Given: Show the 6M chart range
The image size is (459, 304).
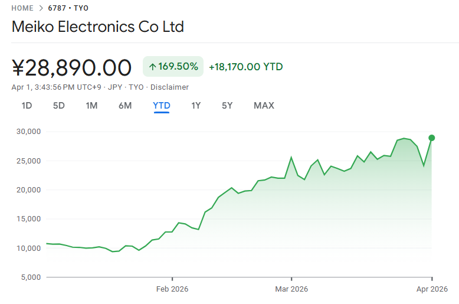Looking at the screenshot, I should click(125, 106).
